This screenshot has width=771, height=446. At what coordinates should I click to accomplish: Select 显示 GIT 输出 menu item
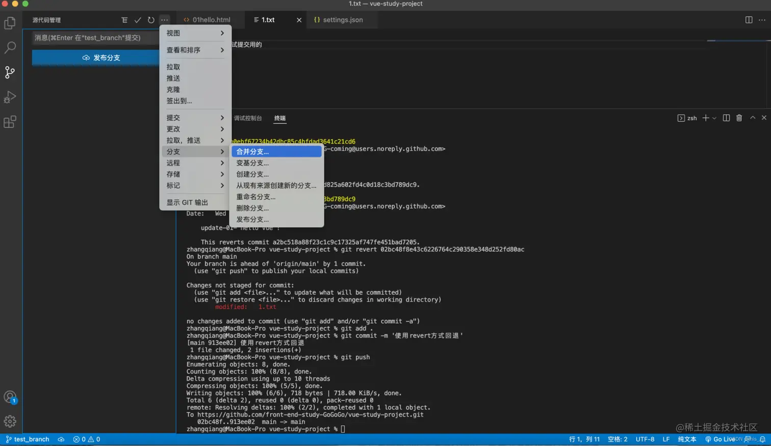point(195,202)
